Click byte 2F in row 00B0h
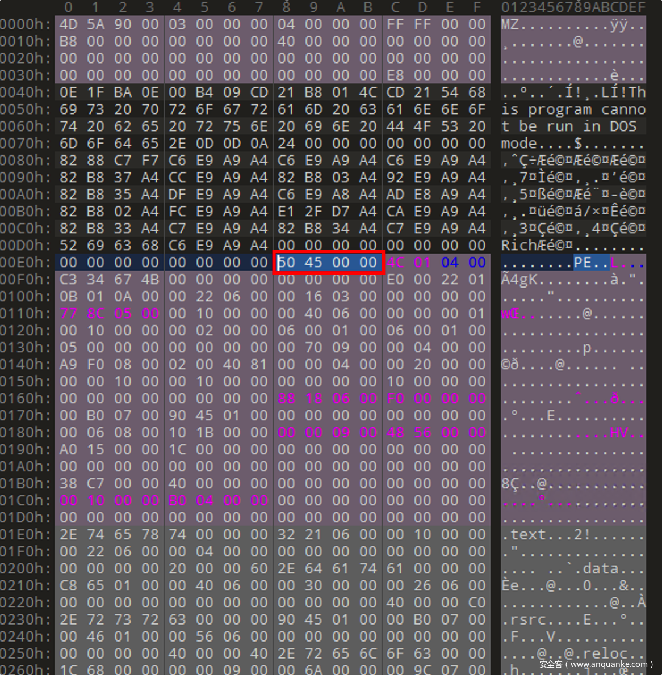This screenshot has width=662, height=675. point(313,212)
